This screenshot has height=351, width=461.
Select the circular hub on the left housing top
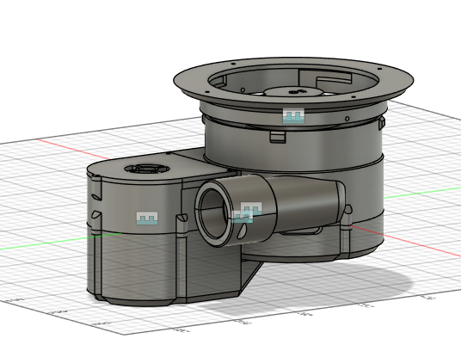[x=147, y=169]
